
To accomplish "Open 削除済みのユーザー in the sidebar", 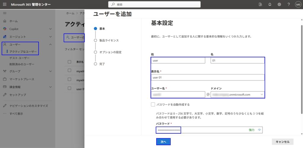I will [x=22, y=64].
